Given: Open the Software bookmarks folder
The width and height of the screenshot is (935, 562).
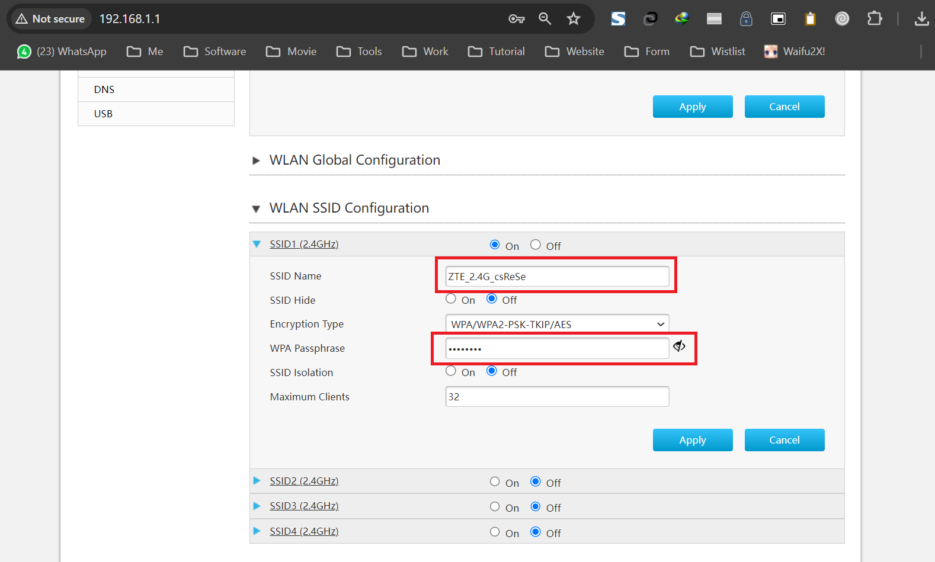Looking at the screenshot, I should pyautogui.click(x=214, y=52).
